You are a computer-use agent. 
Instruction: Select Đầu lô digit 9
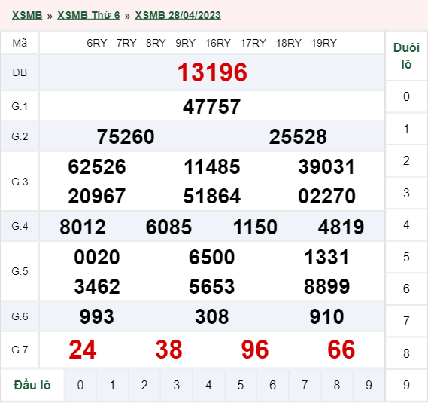click(369, 385)
